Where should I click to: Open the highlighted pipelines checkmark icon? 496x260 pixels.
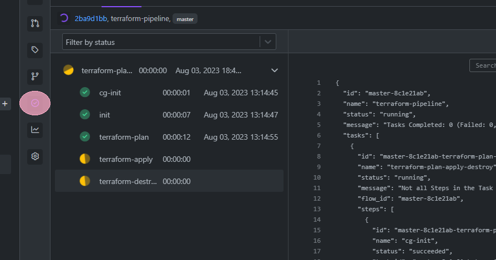pyautogui.click(x=35, y=103)
